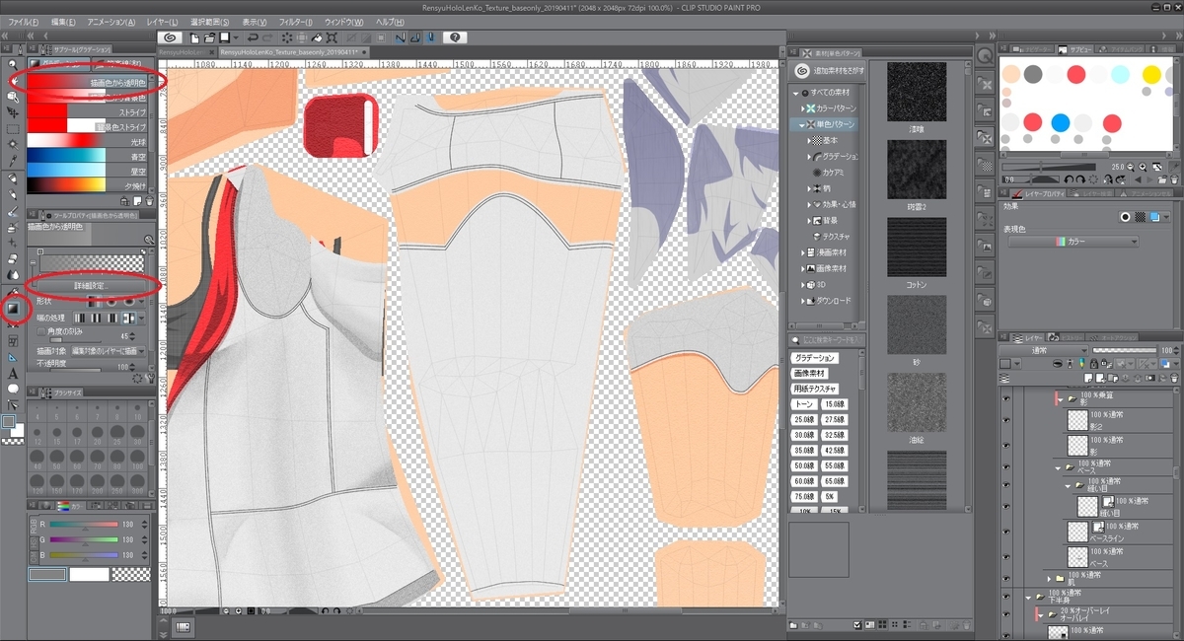The width and height of the screenshot is (1184, 641).
Task: Toggle snap to ruler in command bar
Action: [401, 37]
